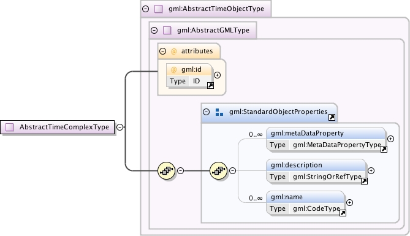
Task: Collapse the first sequence compositor's minus toggle
Action: tap(180, 170)
